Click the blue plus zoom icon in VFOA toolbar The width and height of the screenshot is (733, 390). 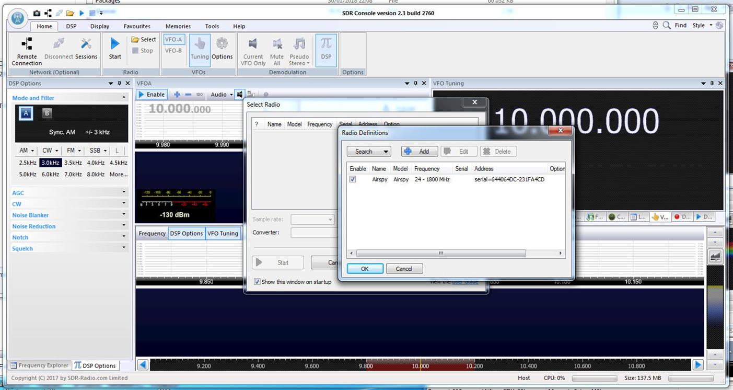177,95
